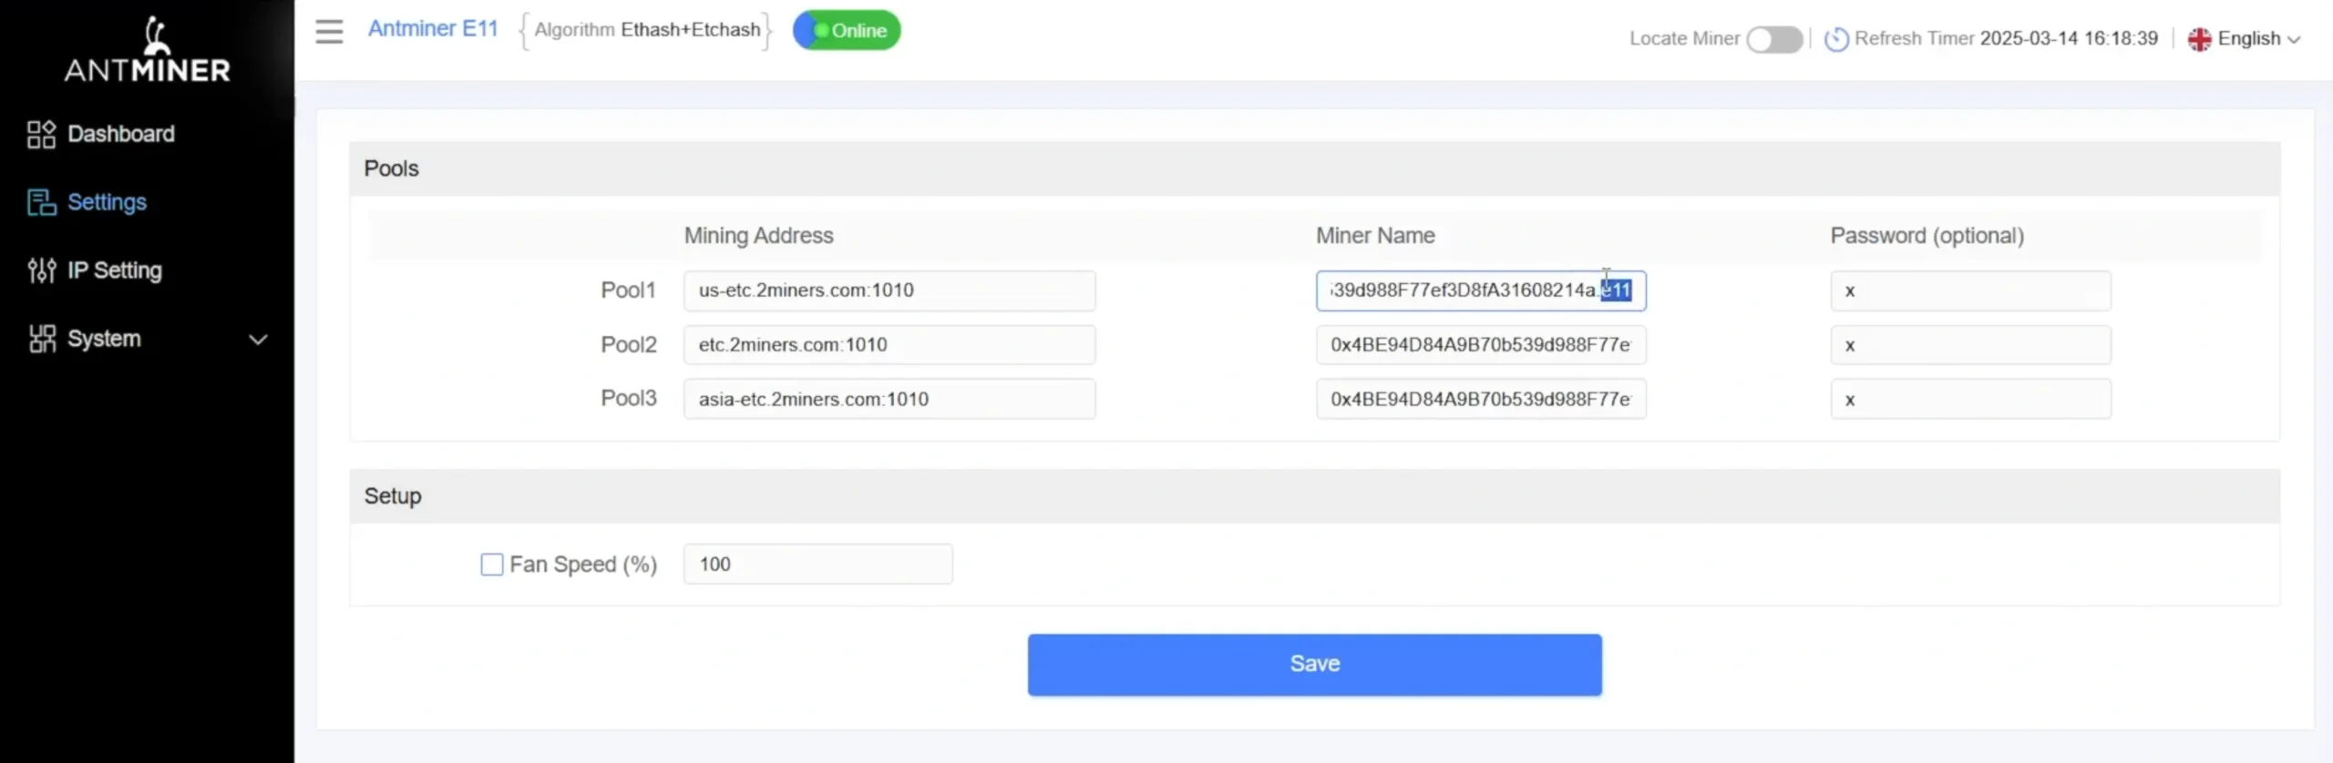2333x763 pixels.
Task: Click the IP Setting sliders icon
Action: [x=41, y=270]
